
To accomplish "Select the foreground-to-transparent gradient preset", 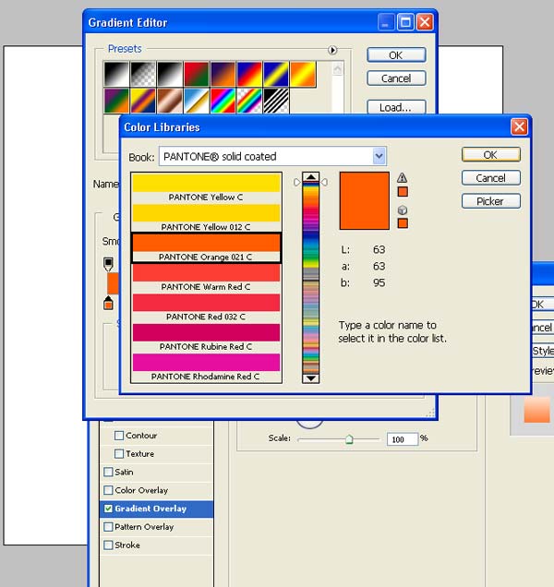I will pos(143,74).
